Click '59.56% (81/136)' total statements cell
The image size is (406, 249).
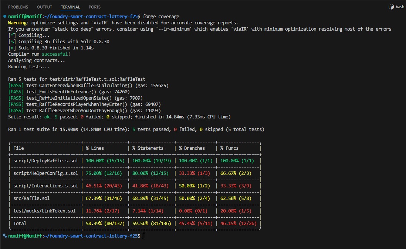(x=152, y=224)
